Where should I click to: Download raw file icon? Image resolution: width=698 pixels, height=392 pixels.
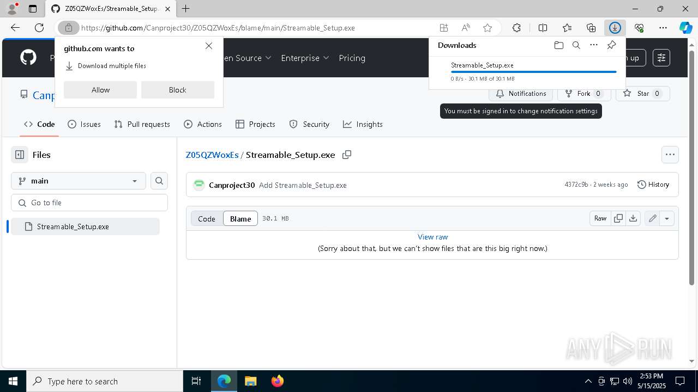[633, 218]
